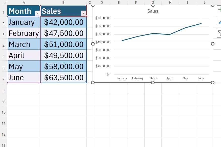Select column E header

(x=119, y=3)
